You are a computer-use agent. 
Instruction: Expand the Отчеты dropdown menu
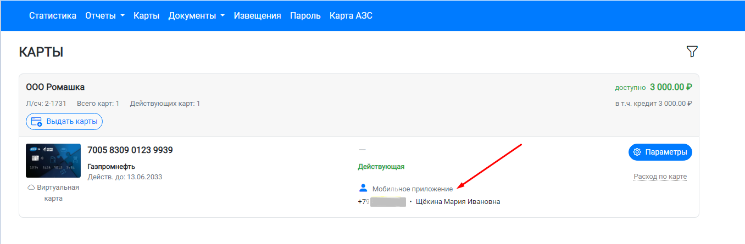tap(104, 16)
